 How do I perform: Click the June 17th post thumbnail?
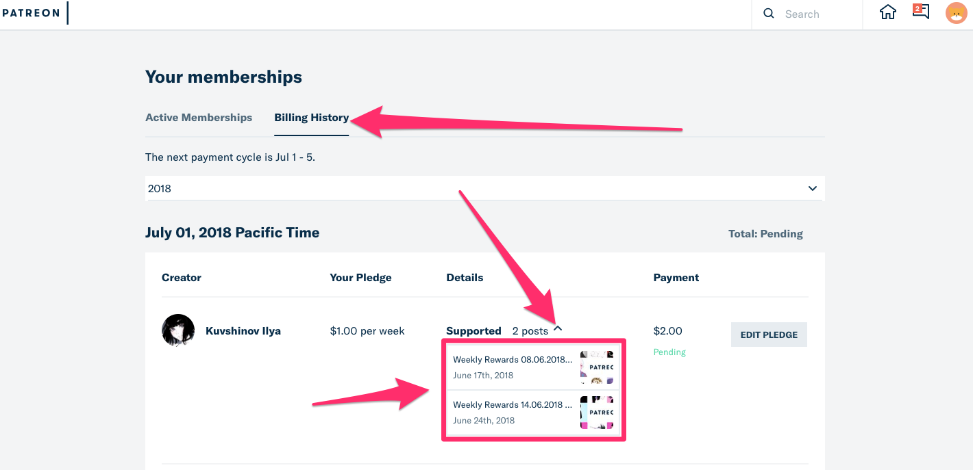click(597, 367)
